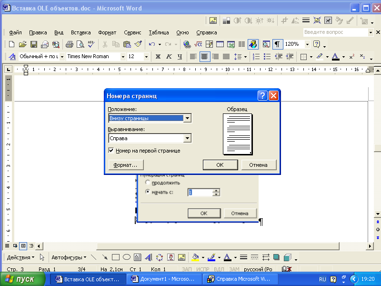This screenshot has height=286, width=381.
Task: Switch to Справка Microsoft taskbar window
Action: point(240,279)
